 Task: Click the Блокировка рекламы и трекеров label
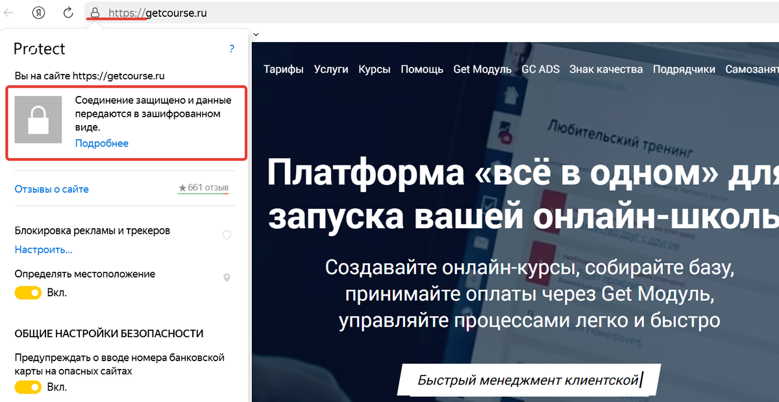tap(92, 230)
